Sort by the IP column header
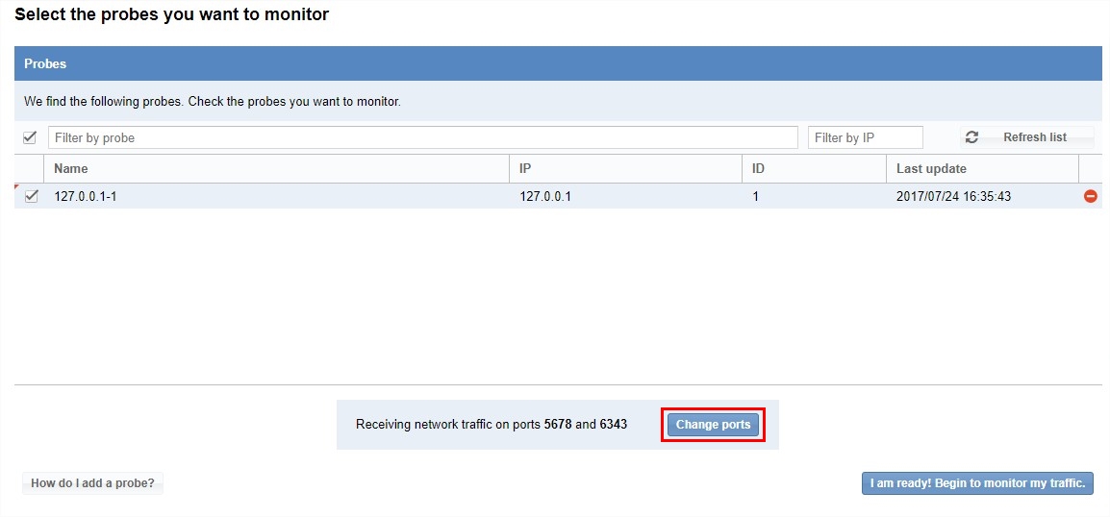1110x517 pixels. [x=525, y=168]
